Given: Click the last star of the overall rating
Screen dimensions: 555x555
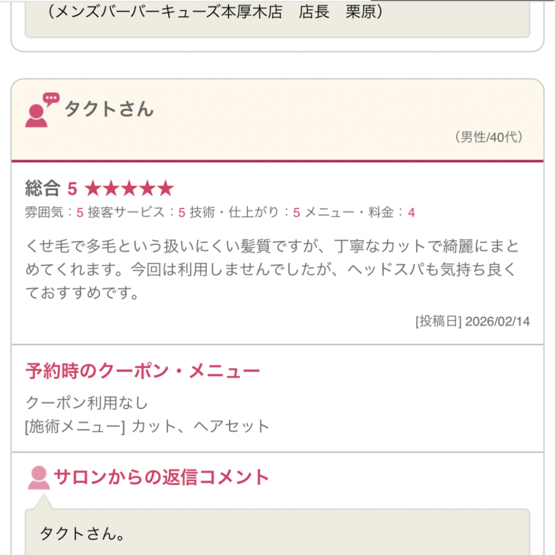Looking at the screenshot, I should pyautogui.click(x=166, y=189).
